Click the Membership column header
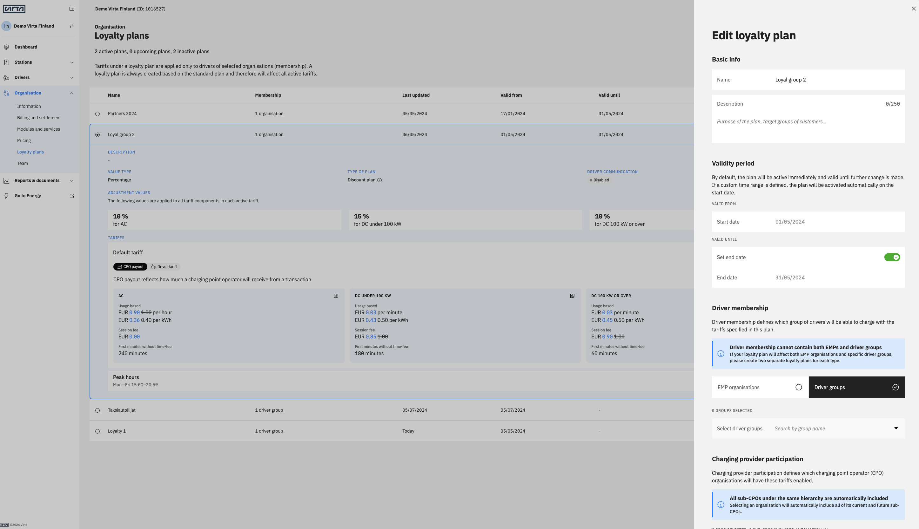The image size is (919, 529). [x=268, y=95]
